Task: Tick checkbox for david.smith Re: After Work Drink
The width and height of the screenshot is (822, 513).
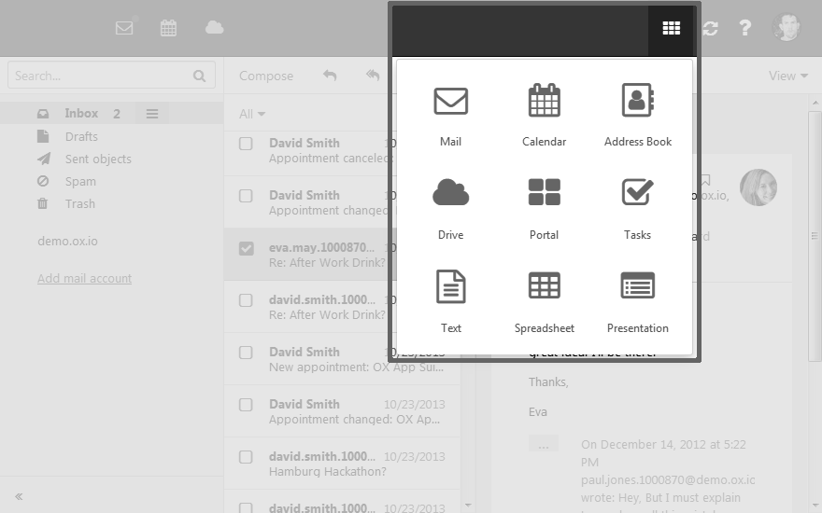Action: [x=246, y=300]
